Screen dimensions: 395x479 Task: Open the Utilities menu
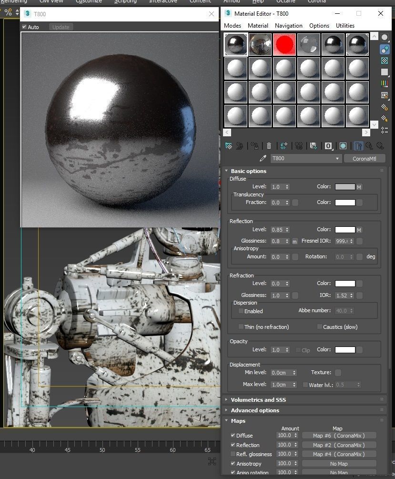point(345,26)
